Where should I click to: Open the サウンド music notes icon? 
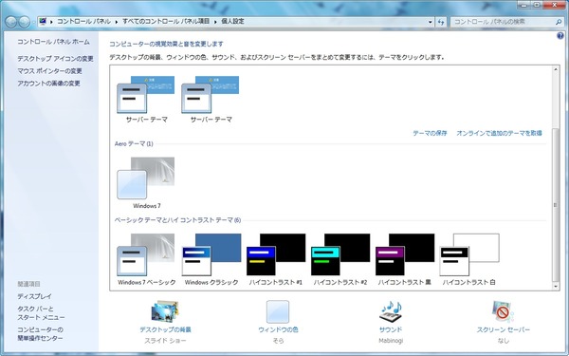click(x=391, y=311)
